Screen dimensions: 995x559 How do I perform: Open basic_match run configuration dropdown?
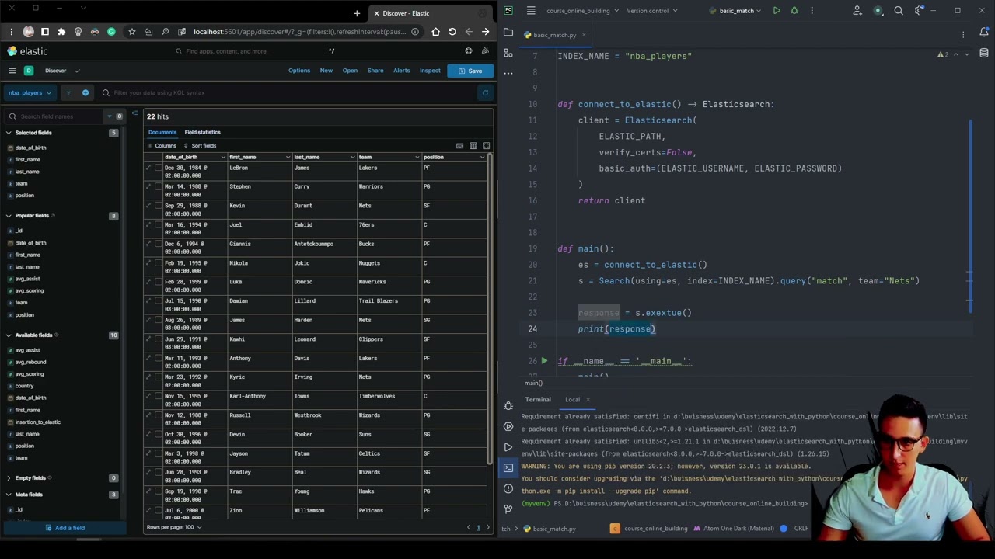(735, 11)
